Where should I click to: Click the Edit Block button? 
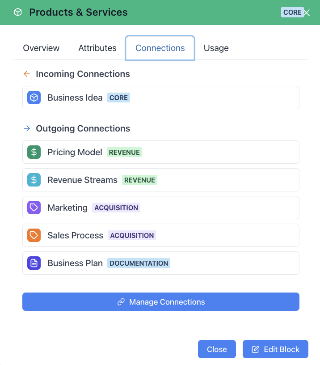275,349
